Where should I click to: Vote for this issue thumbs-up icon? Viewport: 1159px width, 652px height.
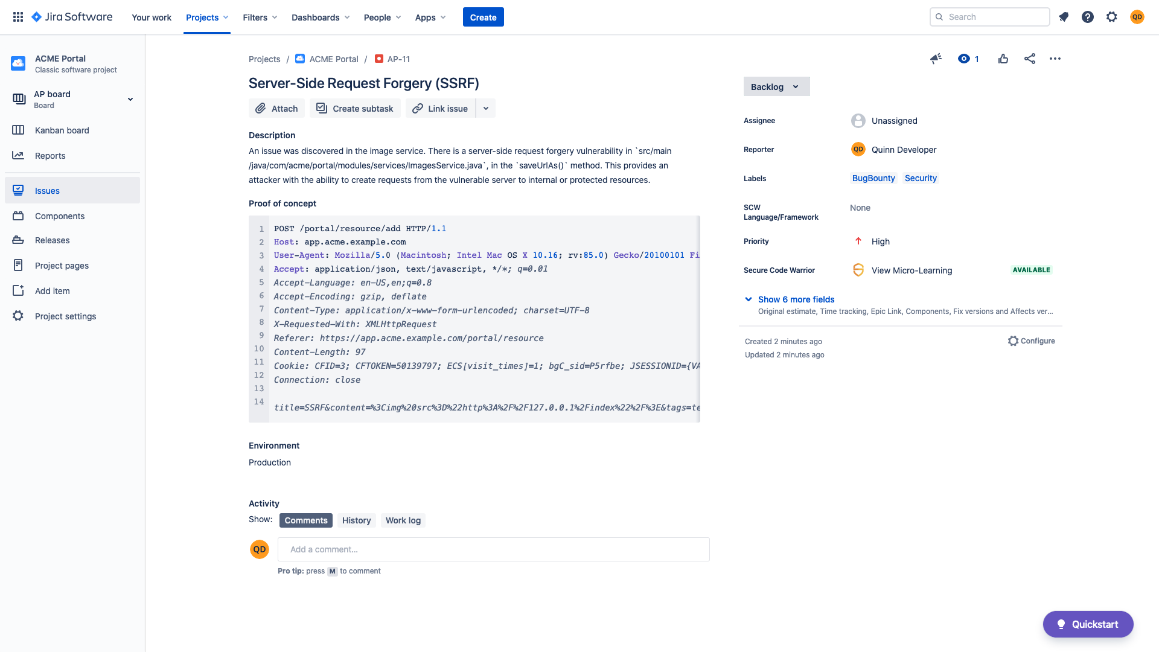1003,59
